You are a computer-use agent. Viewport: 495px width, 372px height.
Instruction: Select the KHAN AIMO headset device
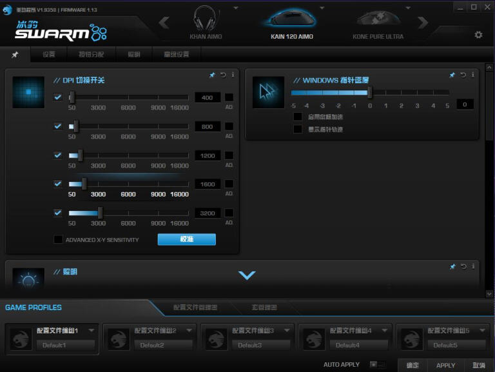(x=206, y=23)
